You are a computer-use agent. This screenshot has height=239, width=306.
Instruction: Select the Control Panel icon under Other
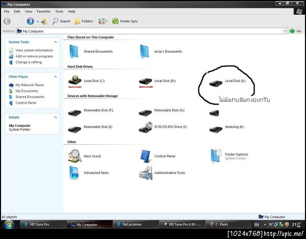tap(145, 156)
